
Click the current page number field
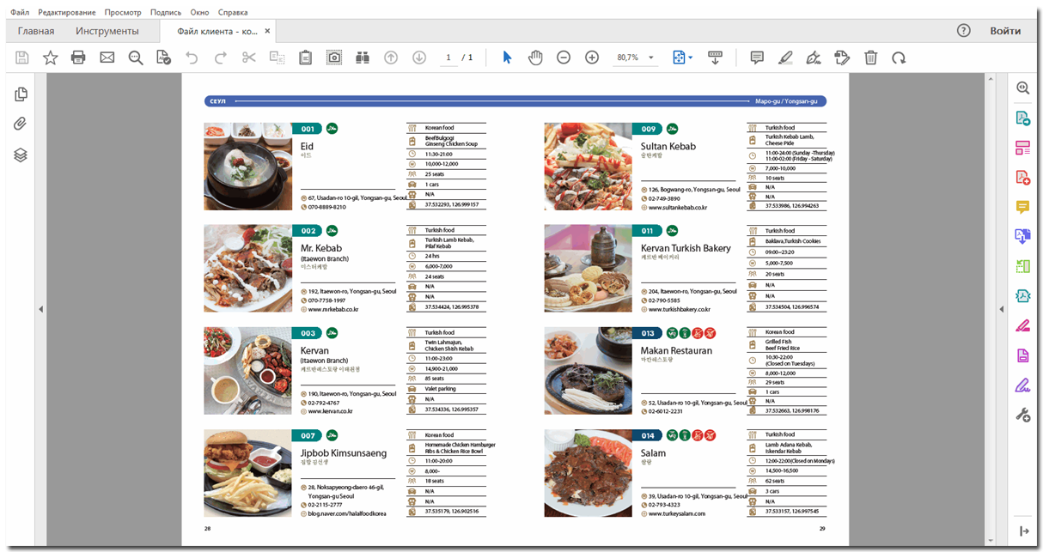(x=448, y=58)
